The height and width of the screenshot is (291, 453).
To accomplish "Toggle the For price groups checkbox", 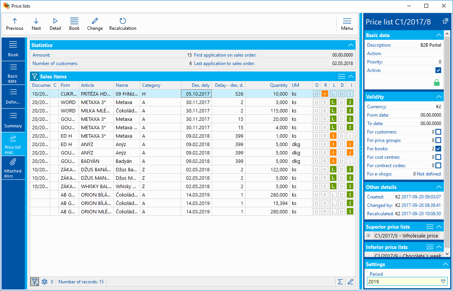I will pyautogui.click(x=438, y=140).
